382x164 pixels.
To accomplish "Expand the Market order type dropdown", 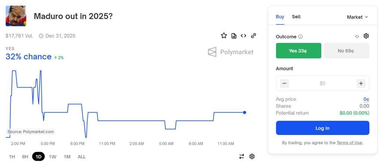I will pos(357,17).
